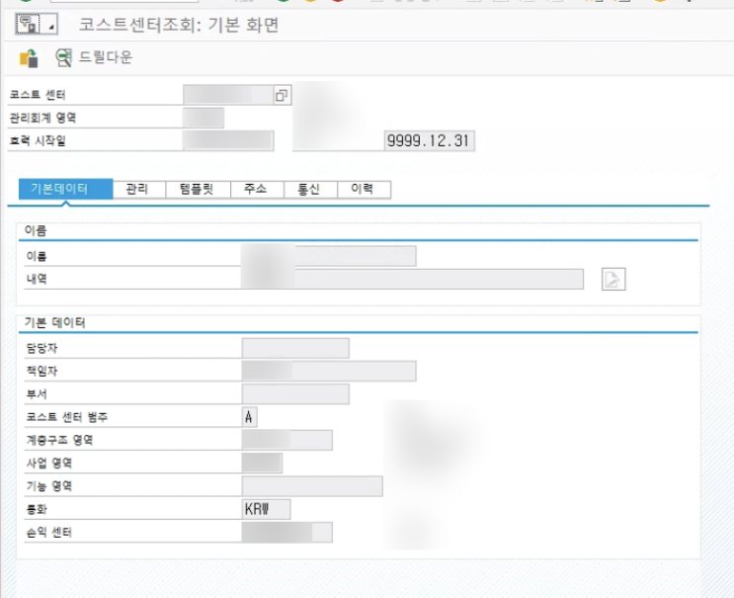Open the search help for 코스트 센터 field
Image resolution: width=734 pixels, height=598 pixels.
pyautogui.click(x=282, y=95)
